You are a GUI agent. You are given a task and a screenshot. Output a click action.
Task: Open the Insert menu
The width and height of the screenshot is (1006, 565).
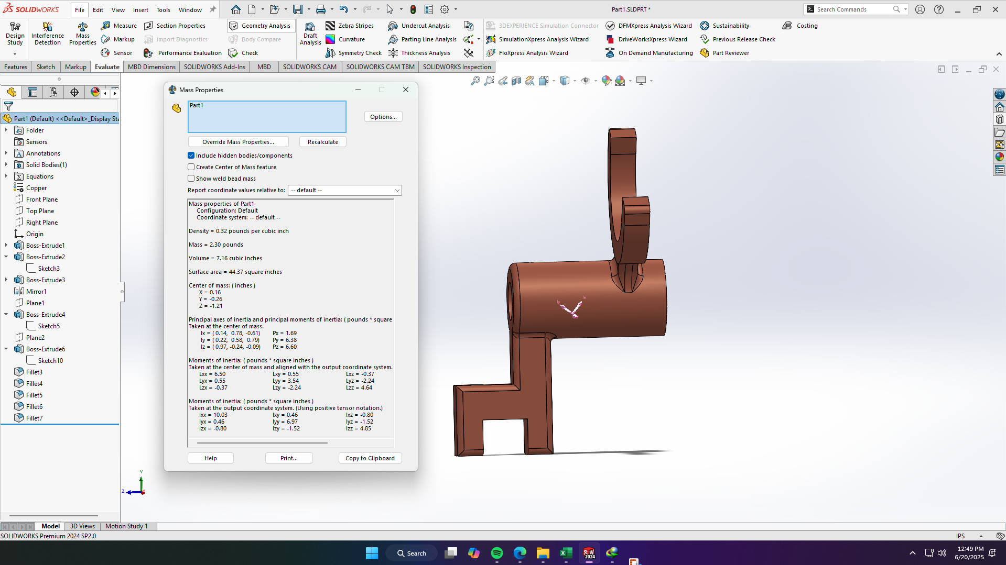(x=140, y=9)
